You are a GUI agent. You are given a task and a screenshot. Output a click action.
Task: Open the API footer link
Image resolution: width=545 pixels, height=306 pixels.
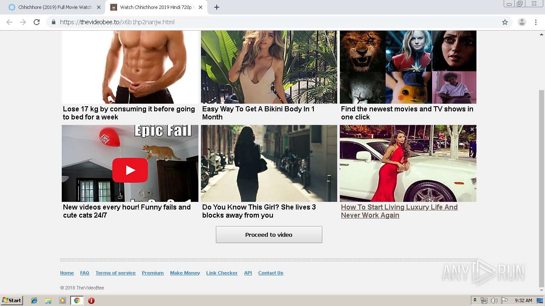pyautogui.click(x=248, y=273)
